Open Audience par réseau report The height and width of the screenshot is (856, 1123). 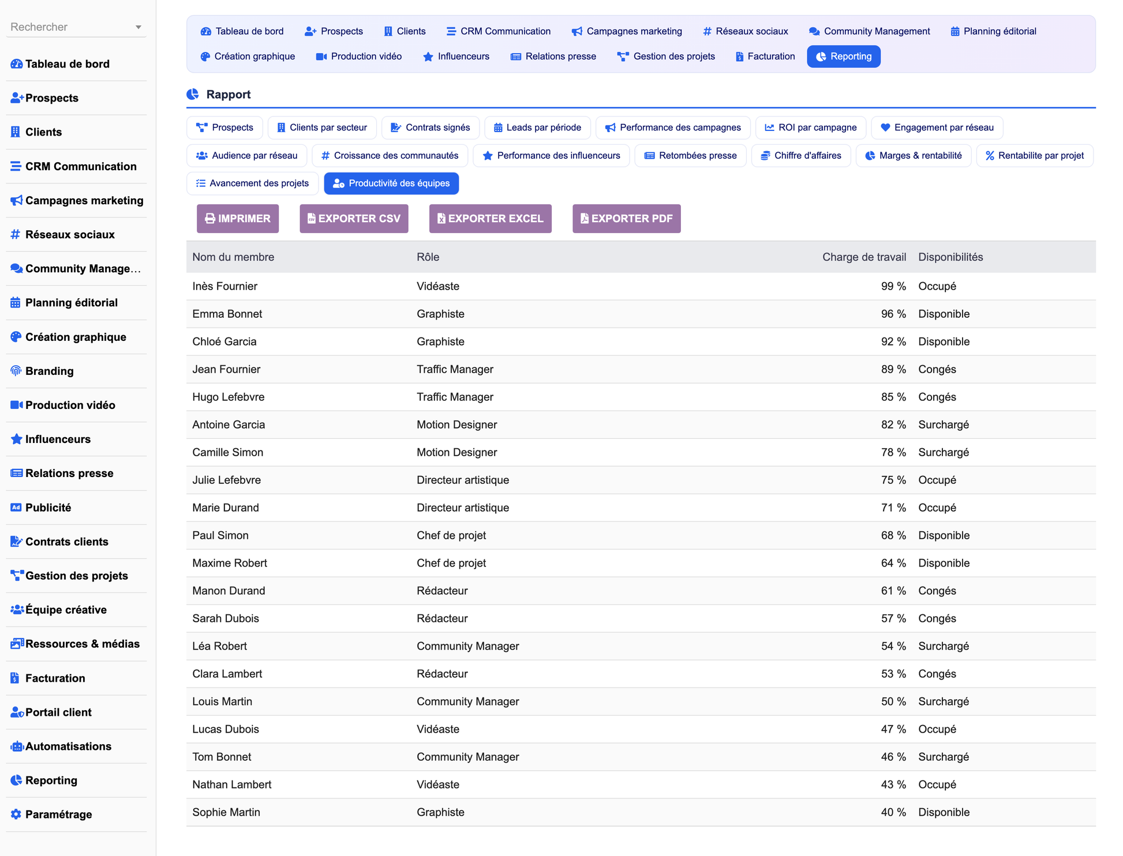[x=247, y=156]
